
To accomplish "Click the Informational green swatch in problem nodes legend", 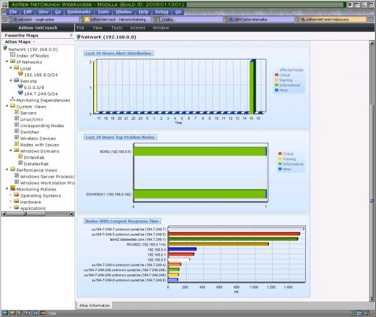I will click(x=280, y=164).
